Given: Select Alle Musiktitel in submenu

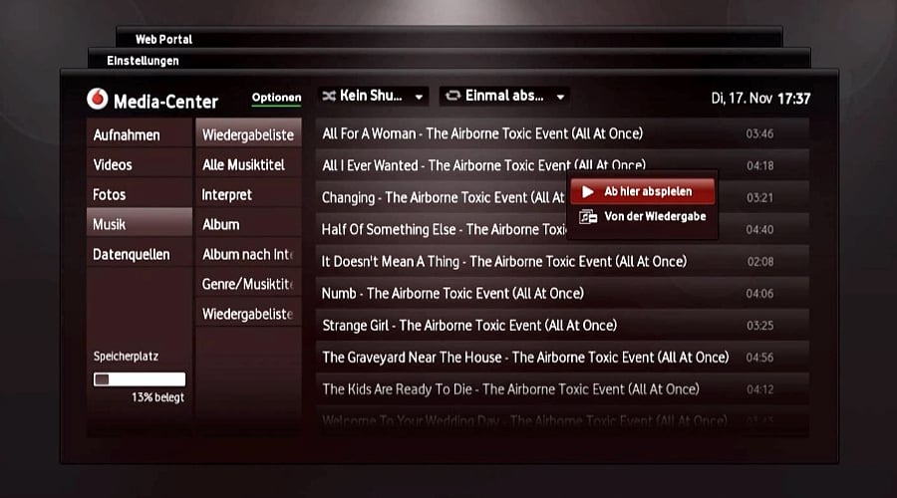Looking at the screenshot, I should coord(243,164).
